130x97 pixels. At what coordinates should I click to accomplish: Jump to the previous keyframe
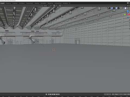[51, 94]
